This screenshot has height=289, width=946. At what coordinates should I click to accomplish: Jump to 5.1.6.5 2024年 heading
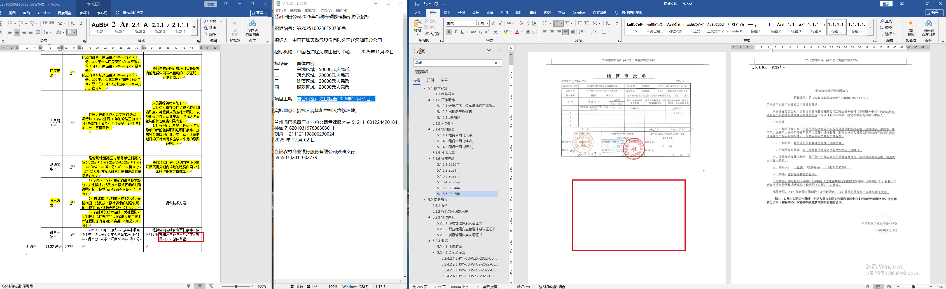point(448,188)
